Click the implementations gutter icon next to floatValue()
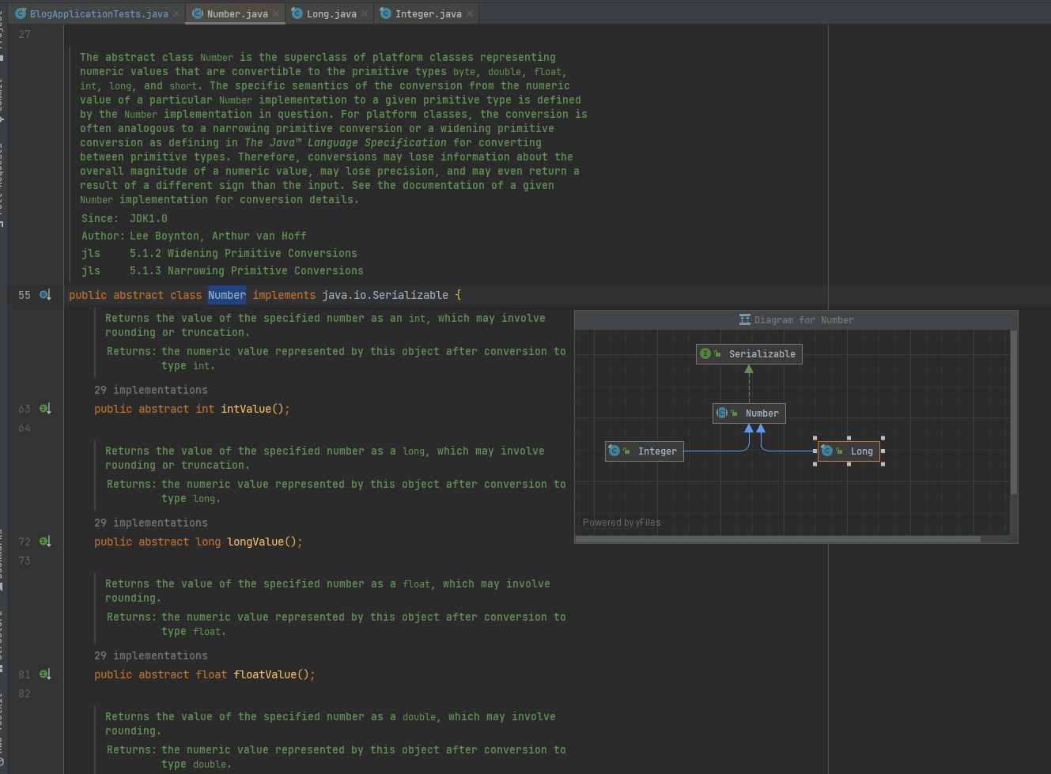This screenshot has height=774, width=1051. click(45, 674)
